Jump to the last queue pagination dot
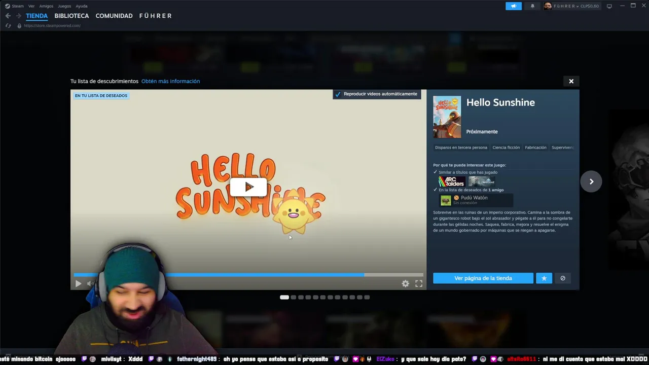The image size is (649, 365). click(367, 297)
